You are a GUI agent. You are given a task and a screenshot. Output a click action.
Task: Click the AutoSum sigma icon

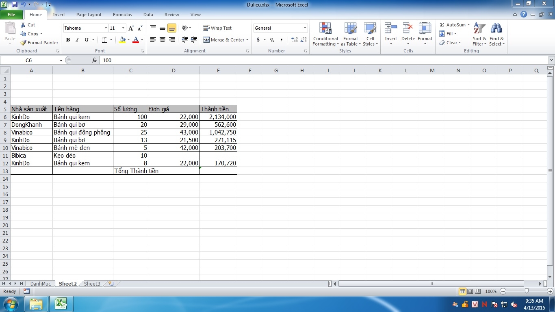tap(442, 25)
